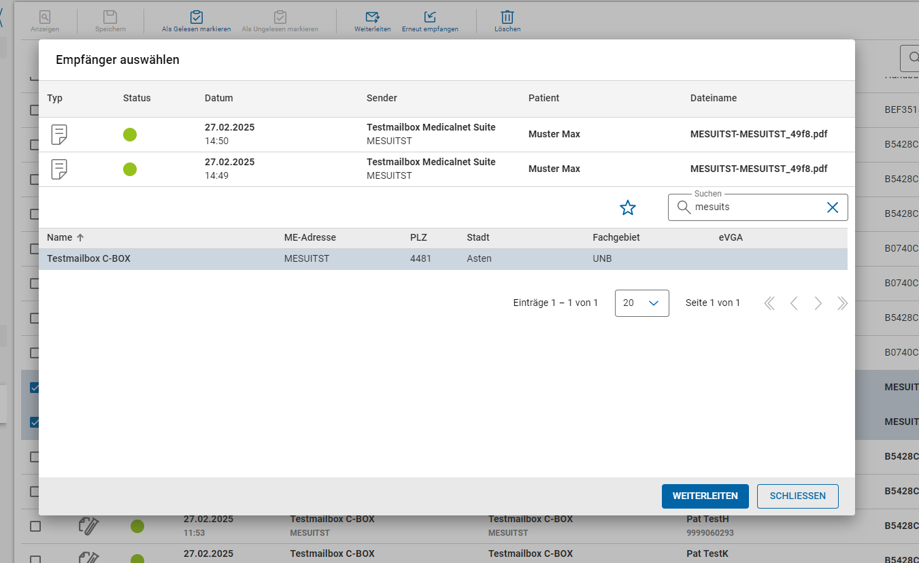Click sender Testmailbox Medicalnet Suite in 14:50 row
The width and height of the screenshot is (919, 563).
pyautogui.click(x=431, y=127)
